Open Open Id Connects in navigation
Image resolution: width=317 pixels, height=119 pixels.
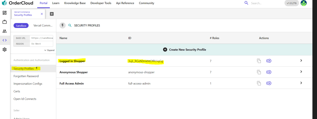pos(25,99)
